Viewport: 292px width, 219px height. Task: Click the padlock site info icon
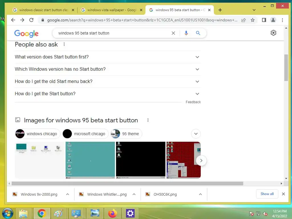click(x=43, y=20)
